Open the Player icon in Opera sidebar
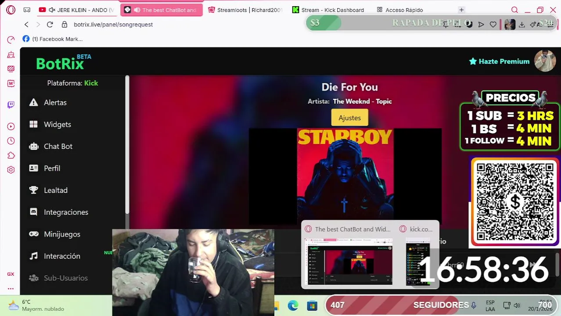Image resolution: width=561 pixels, height=316 pixels. coord(11,126)
